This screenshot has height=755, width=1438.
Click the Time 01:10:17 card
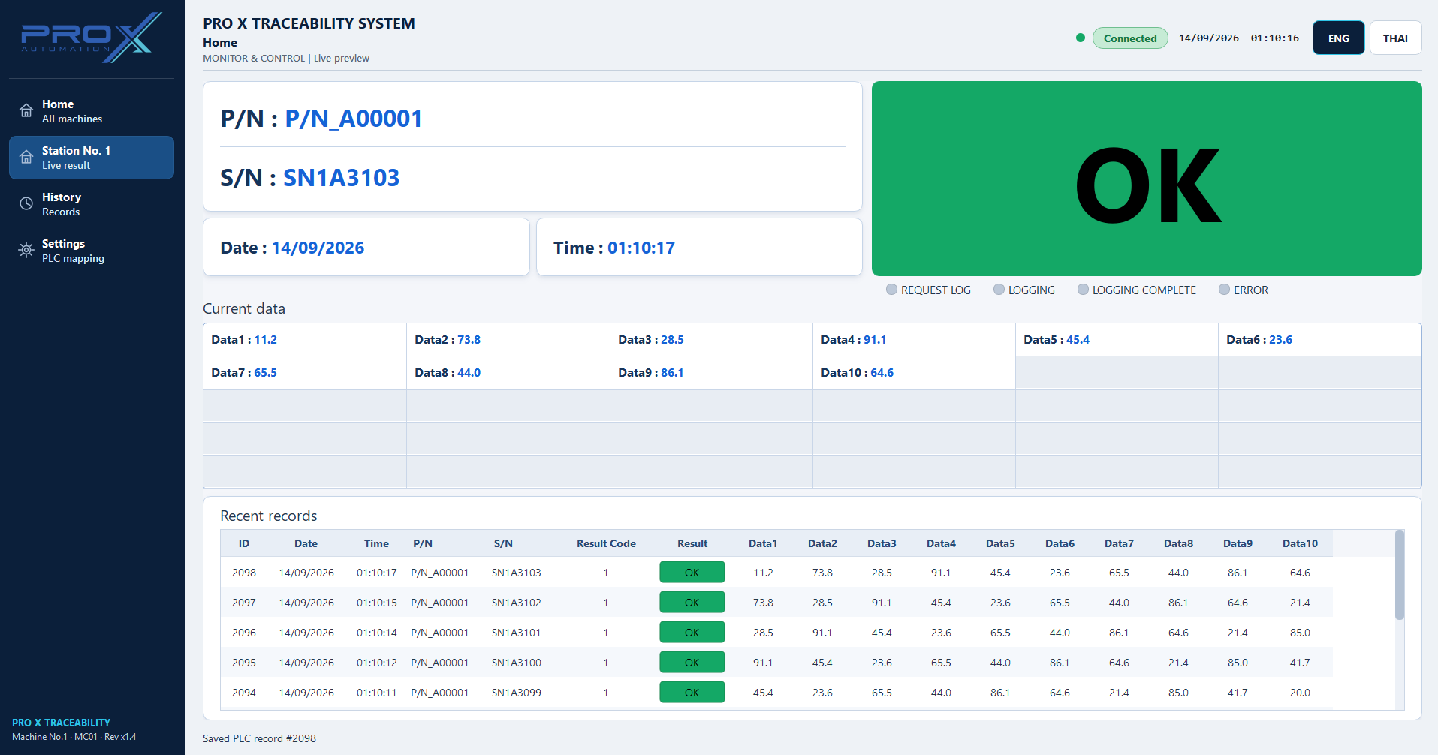(699, 247)
